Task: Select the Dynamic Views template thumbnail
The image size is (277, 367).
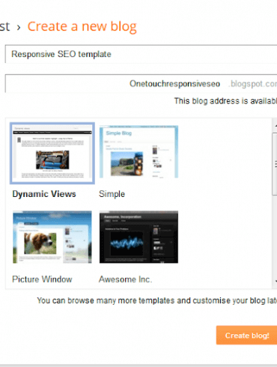Action: click(52, 154)
